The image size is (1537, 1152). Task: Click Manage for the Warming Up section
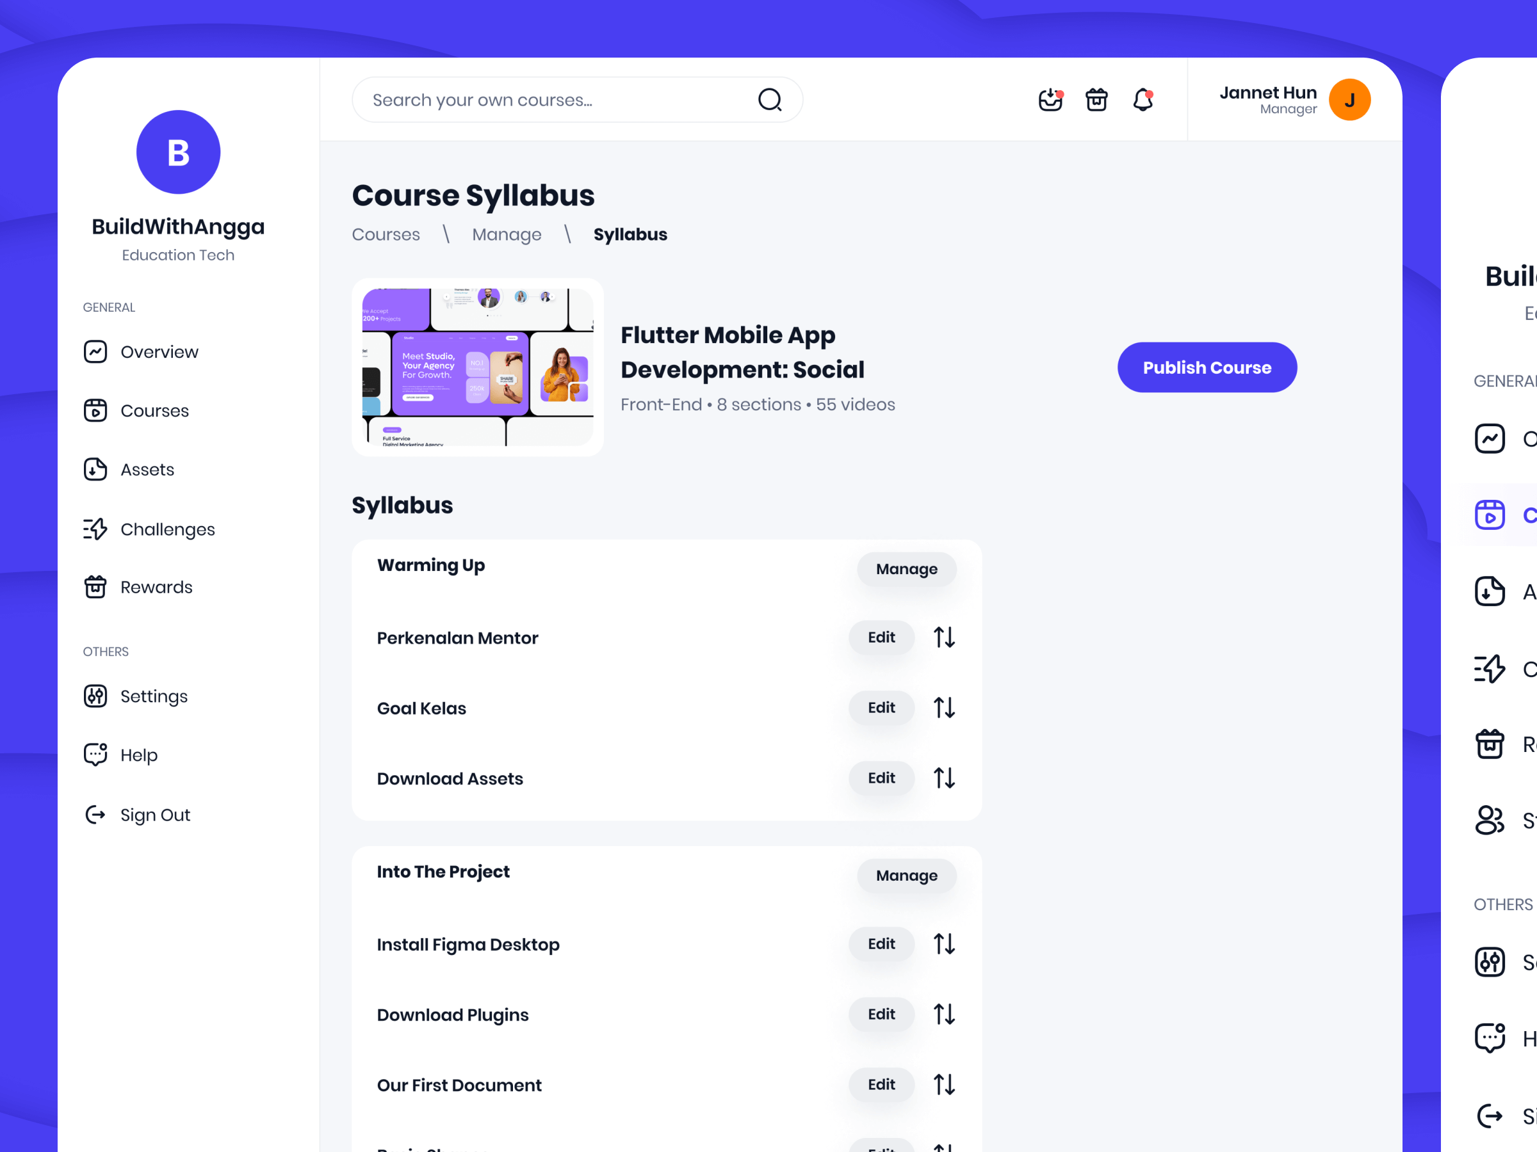tap(906, 569)
